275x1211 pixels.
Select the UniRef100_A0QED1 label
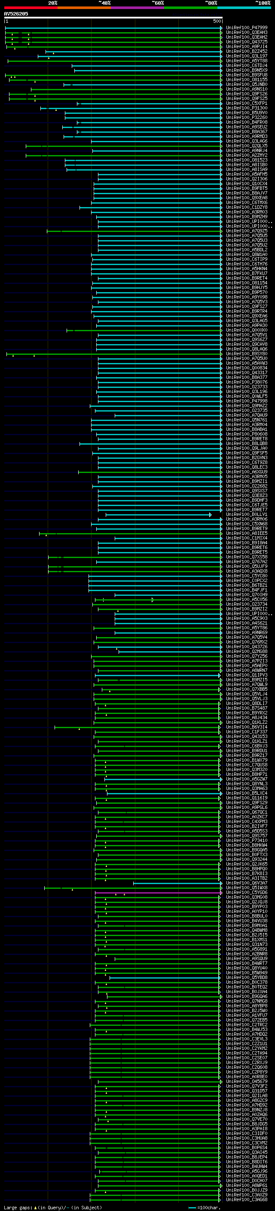[x=246, y=1176]
